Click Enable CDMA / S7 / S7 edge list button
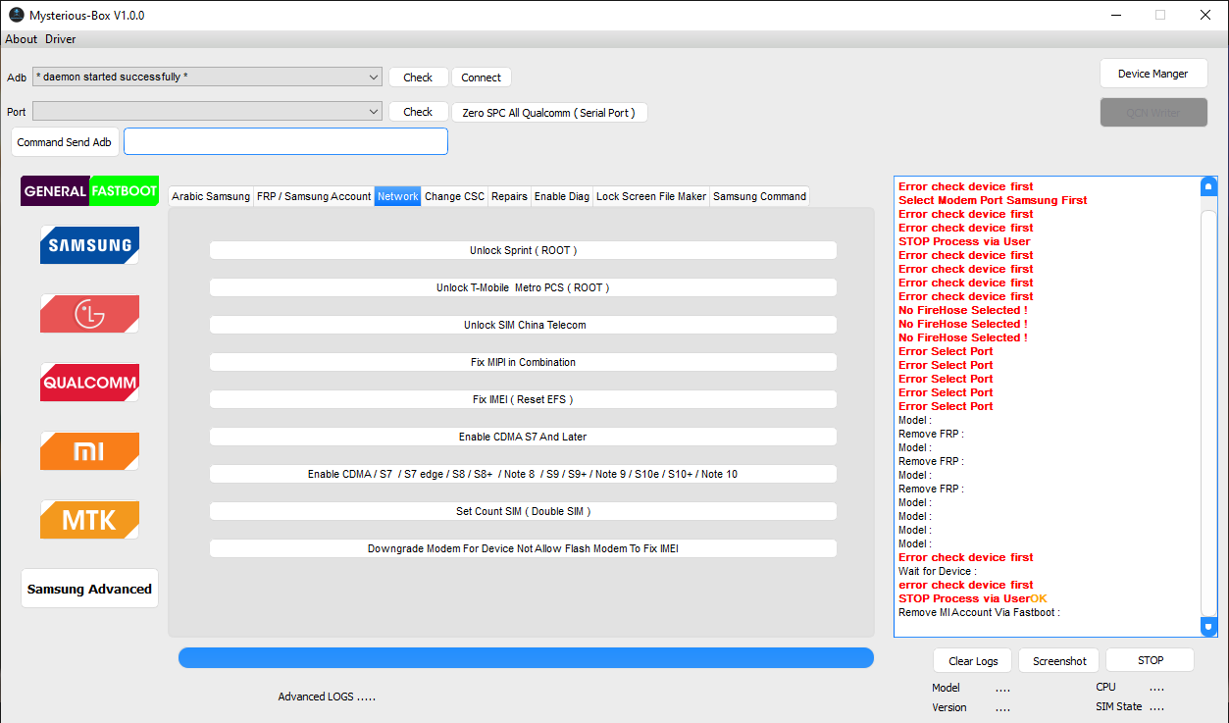Image resolution: width=1229 pixels, height=723 pixels. point(523,474)
